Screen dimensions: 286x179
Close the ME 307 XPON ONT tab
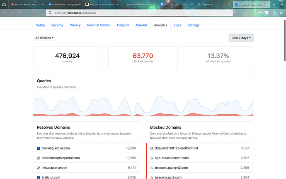43,5
